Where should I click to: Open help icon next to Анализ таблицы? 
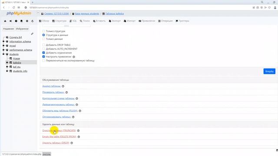pyautogui.click(x=63, y=86)
